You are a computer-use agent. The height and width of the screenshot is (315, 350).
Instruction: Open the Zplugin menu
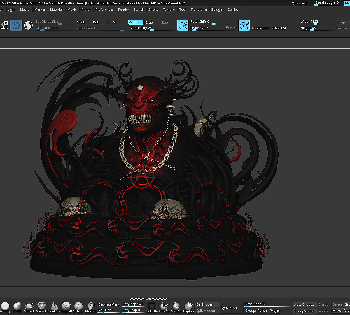pyautogui.click(x=217, y=10)
